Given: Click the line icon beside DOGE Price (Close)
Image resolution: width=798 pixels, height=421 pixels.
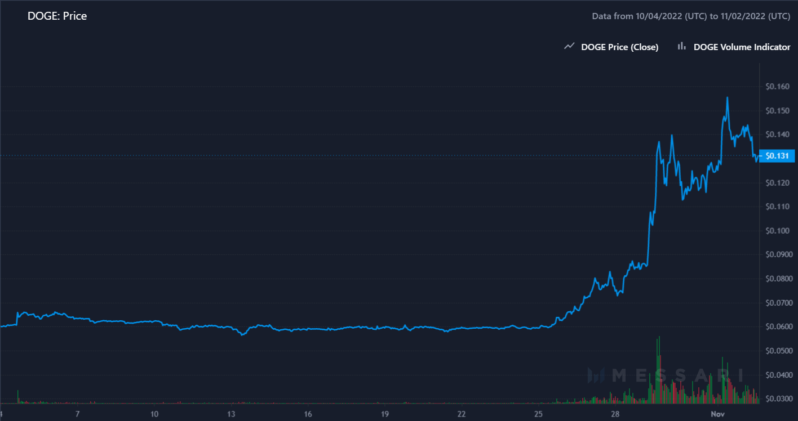Looking at the screenshot, I should coord(569,47).
